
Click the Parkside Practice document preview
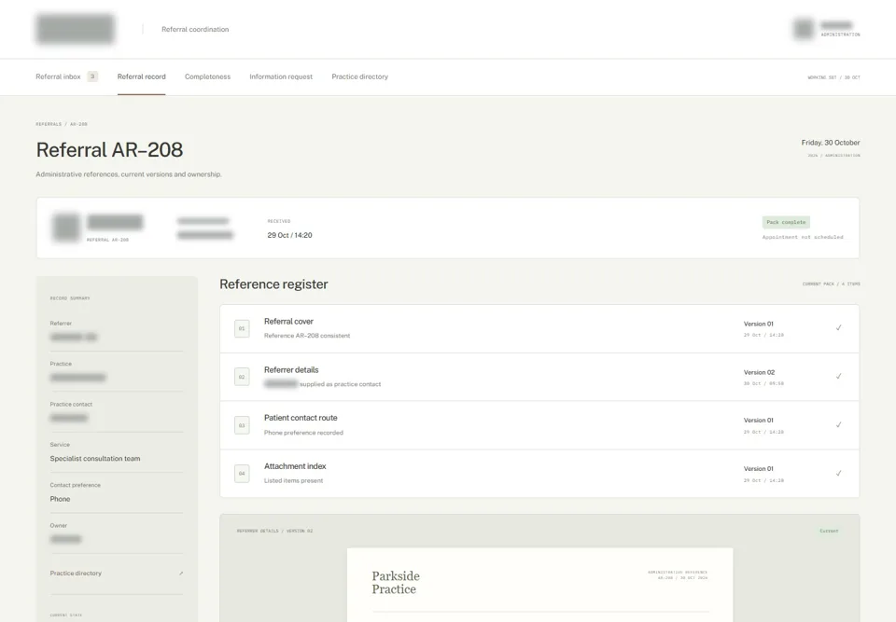pos(539,585)
